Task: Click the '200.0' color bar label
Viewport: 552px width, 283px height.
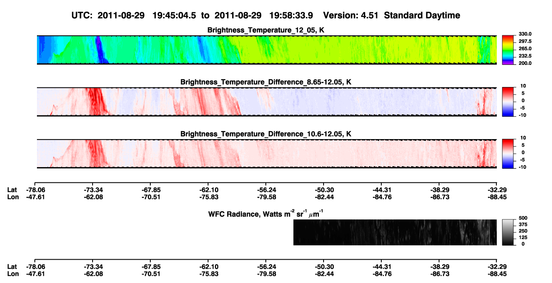Action: (x=526, y=63)
